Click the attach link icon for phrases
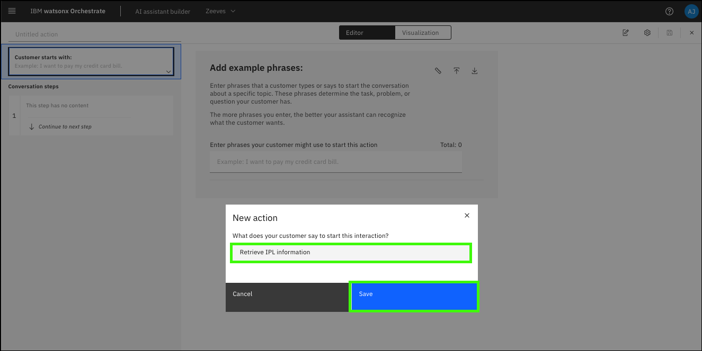702x351 pixels. coord(438,71)
